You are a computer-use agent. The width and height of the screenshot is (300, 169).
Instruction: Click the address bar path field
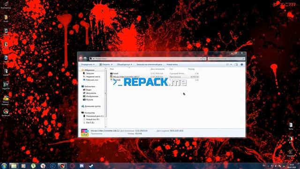coord(145,59)
